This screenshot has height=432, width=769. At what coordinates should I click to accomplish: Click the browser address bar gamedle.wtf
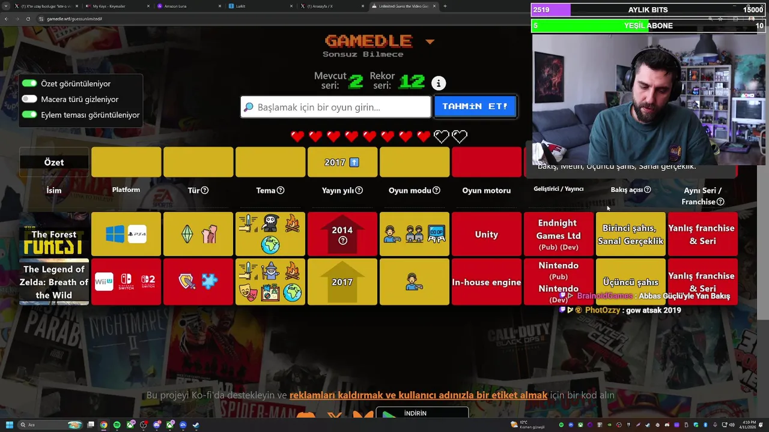click(74, 19)
